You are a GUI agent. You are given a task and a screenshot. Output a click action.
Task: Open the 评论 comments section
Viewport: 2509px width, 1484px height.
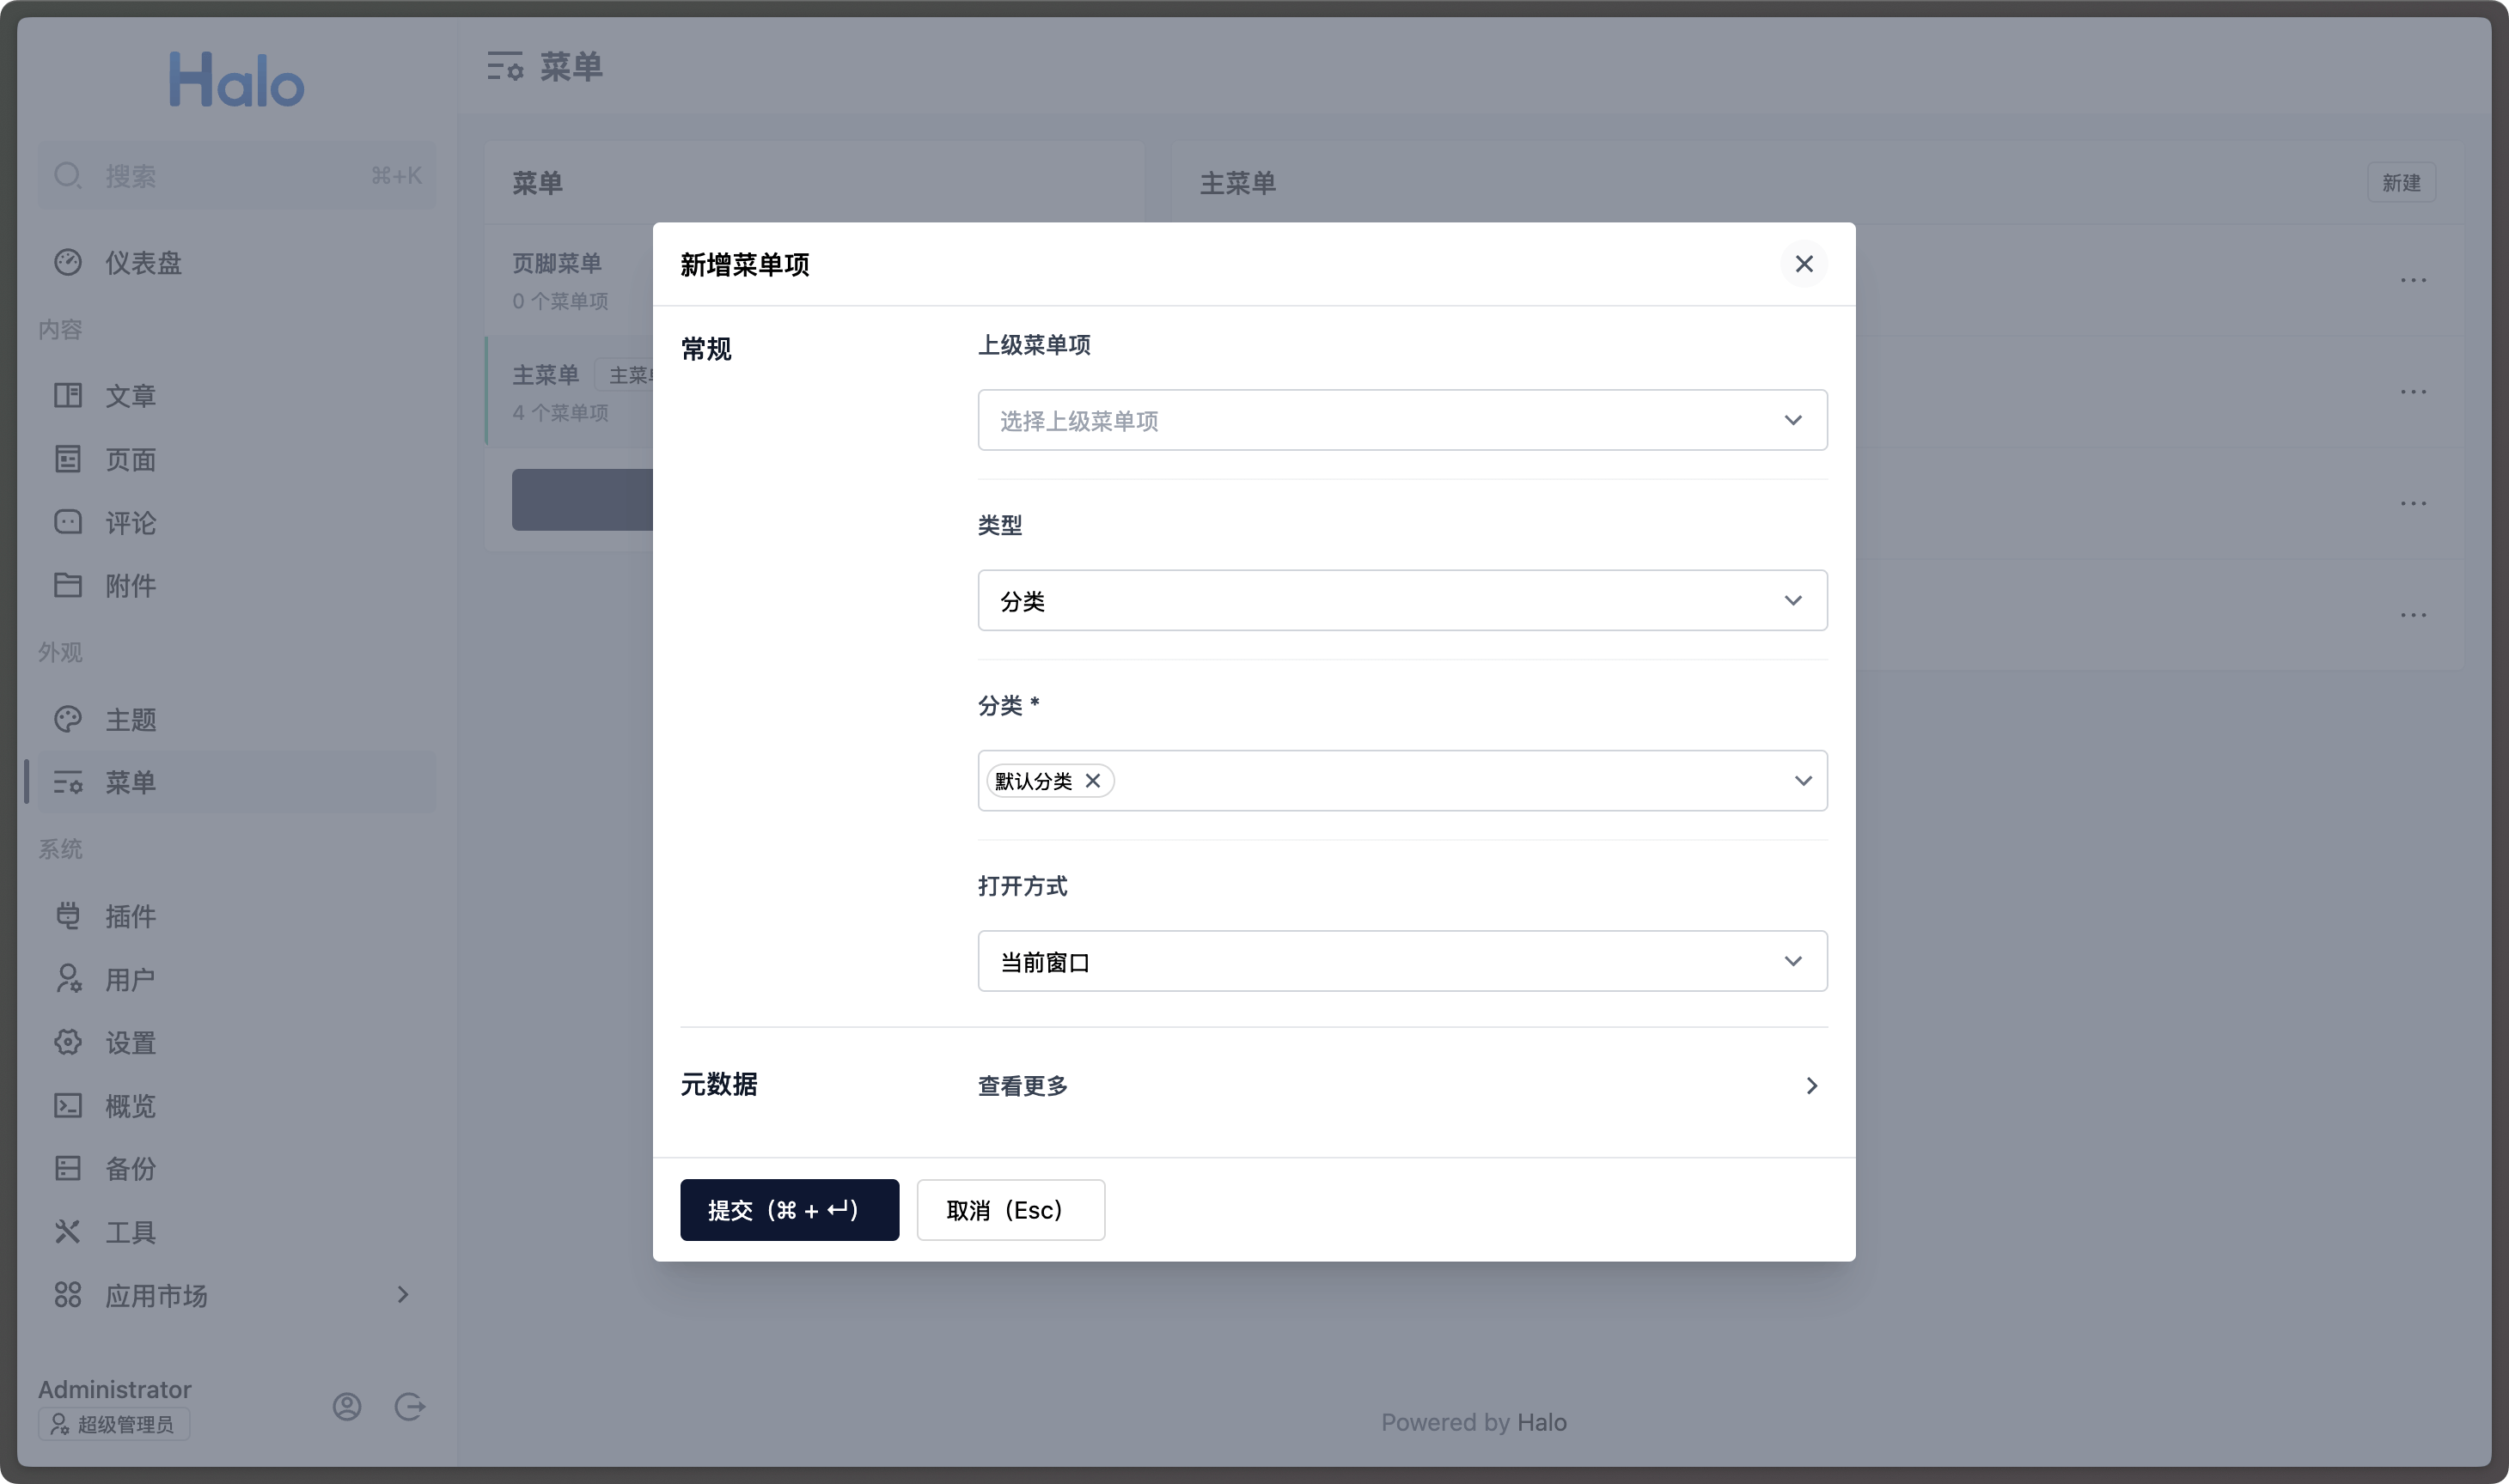pos(68,522)
